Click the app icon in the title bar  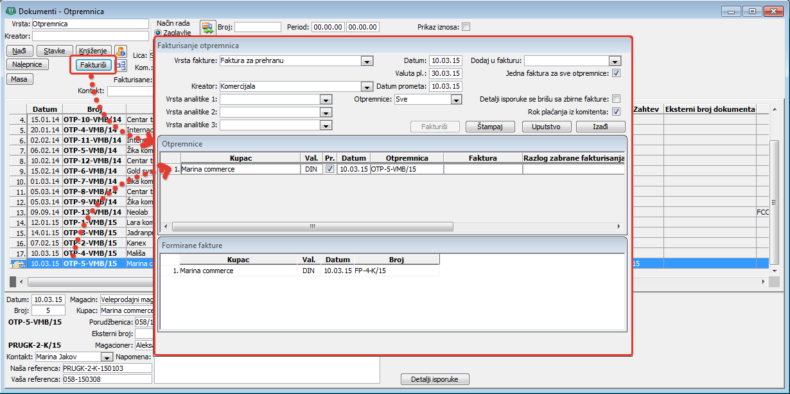10,11
